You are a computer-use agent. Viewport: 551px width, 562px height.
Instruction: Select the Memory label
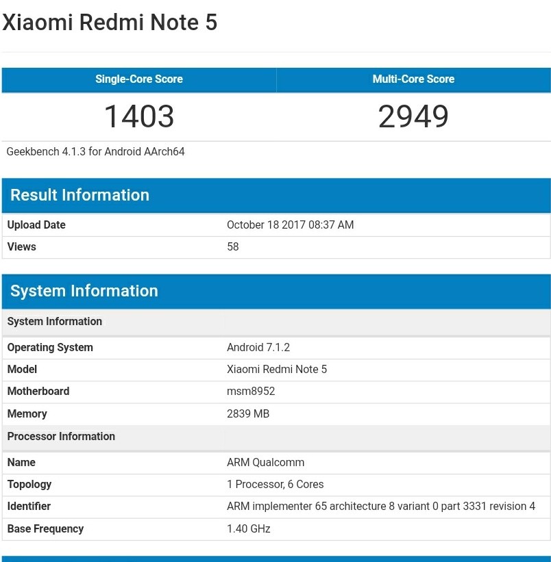click(27, 414)
